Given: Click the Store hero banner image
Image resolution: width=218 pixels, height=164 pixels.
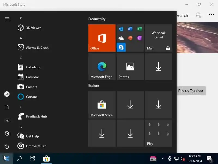Looking at the screenshot, I should [x=197, y=37].
